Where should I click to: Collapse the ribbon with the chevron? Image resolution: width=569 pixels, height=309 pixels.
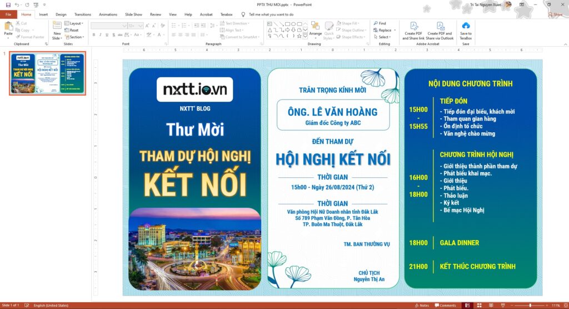pos(565,44)
